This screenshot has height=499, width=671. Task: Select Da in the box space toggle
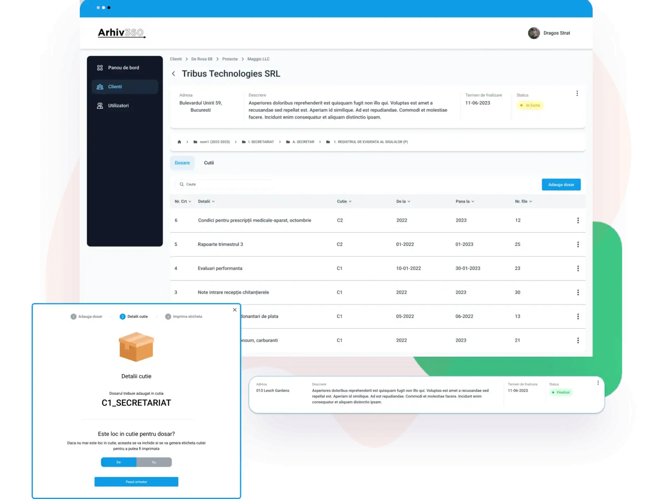pyautogui.click(x=119, y=462)
